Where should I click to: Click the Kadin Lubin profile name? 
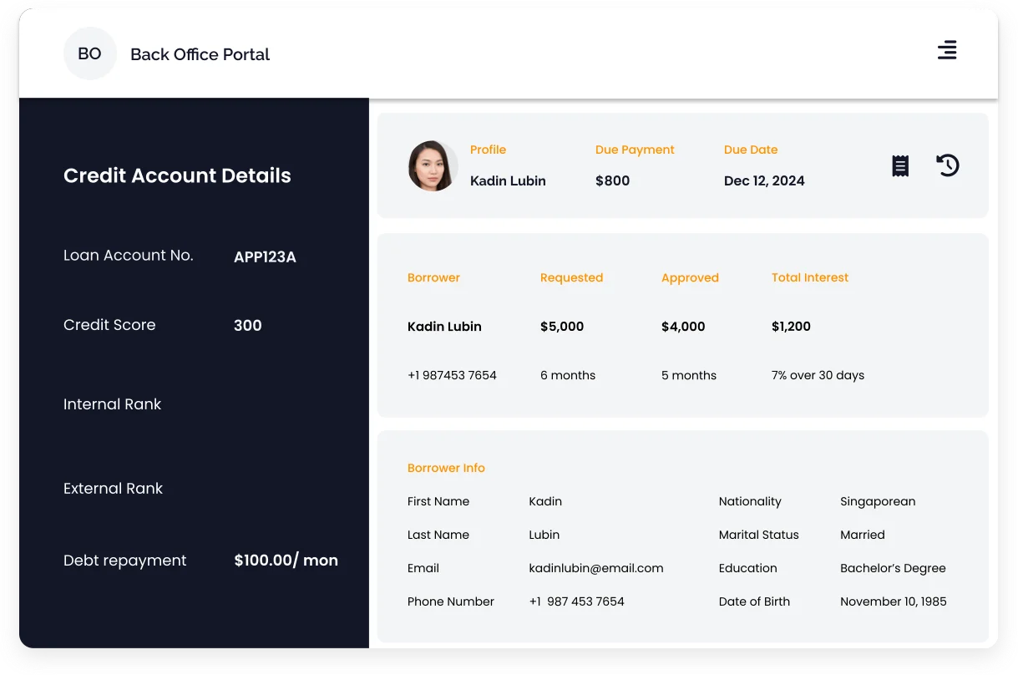(x=508, y=180)
